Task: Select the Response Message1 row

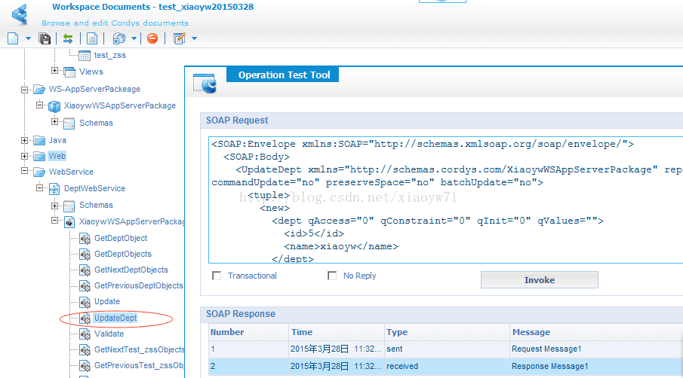Action: coord(445,366)
